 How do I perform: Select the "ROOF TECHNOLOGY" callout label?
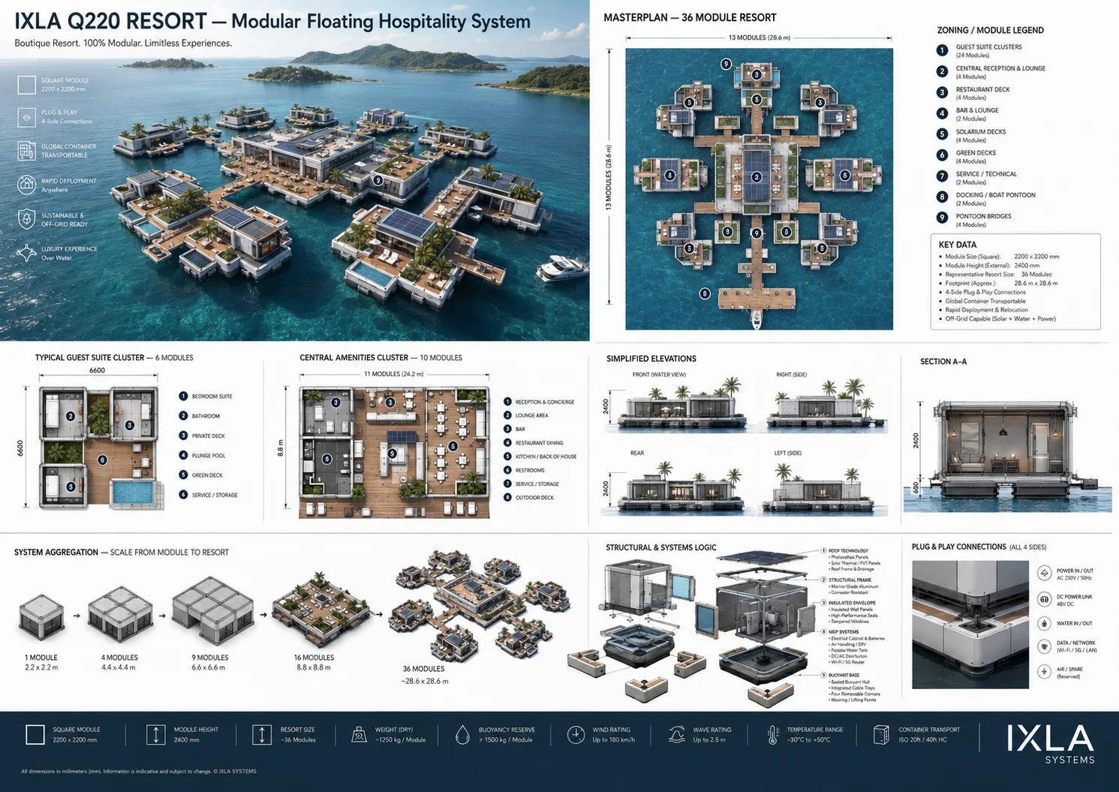[x=848, y=551]
